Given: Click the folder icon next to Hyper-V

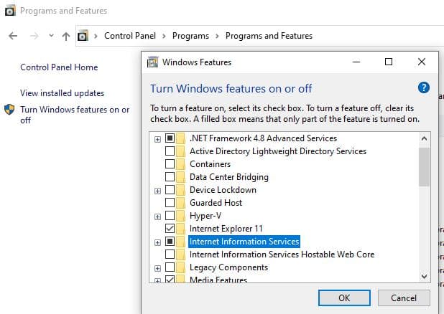Looking at the screenshot, I should (x=181, y=216).
